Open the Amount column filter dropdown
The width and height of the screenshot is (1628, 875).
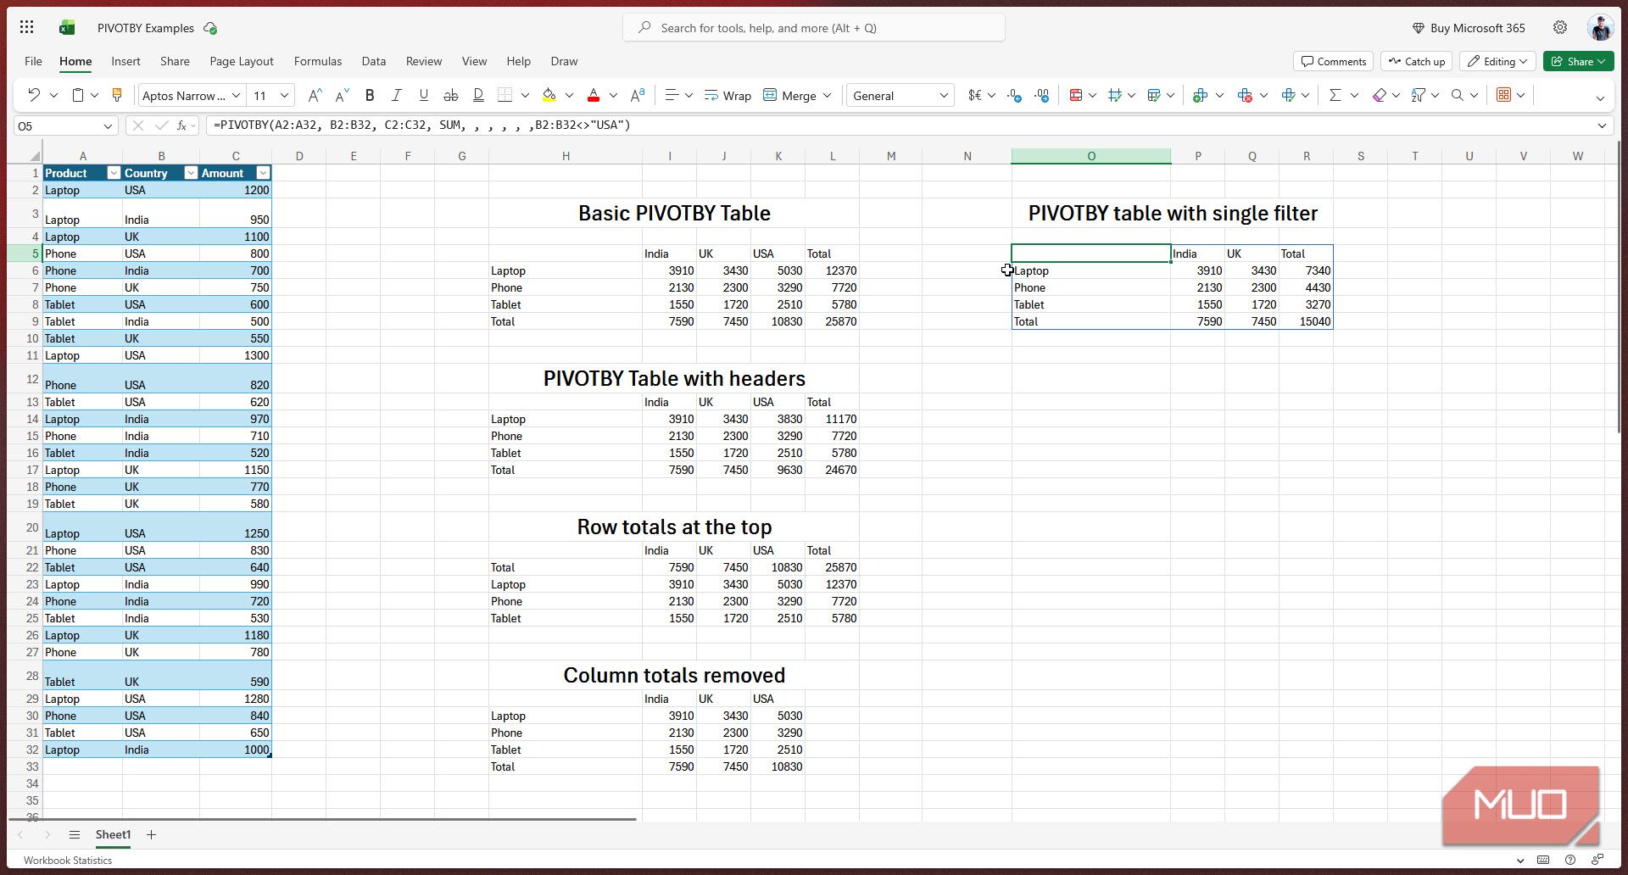(263, 173)
